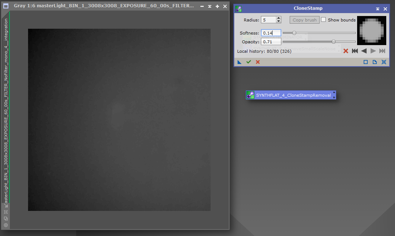The width and height of the screenshot is (395, 236).
Task: Delete the current clone stamp action
Action: (x=346, y=51)
